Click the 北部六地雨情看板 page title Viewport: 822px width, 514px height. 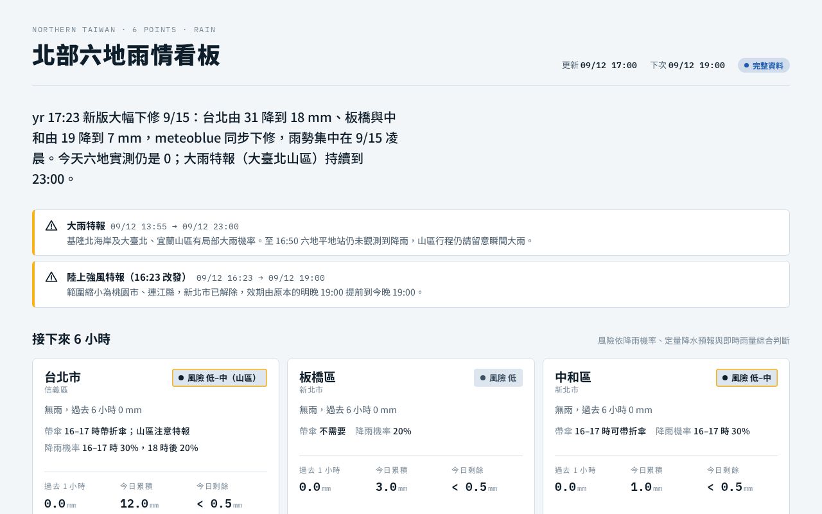[127, 55]
